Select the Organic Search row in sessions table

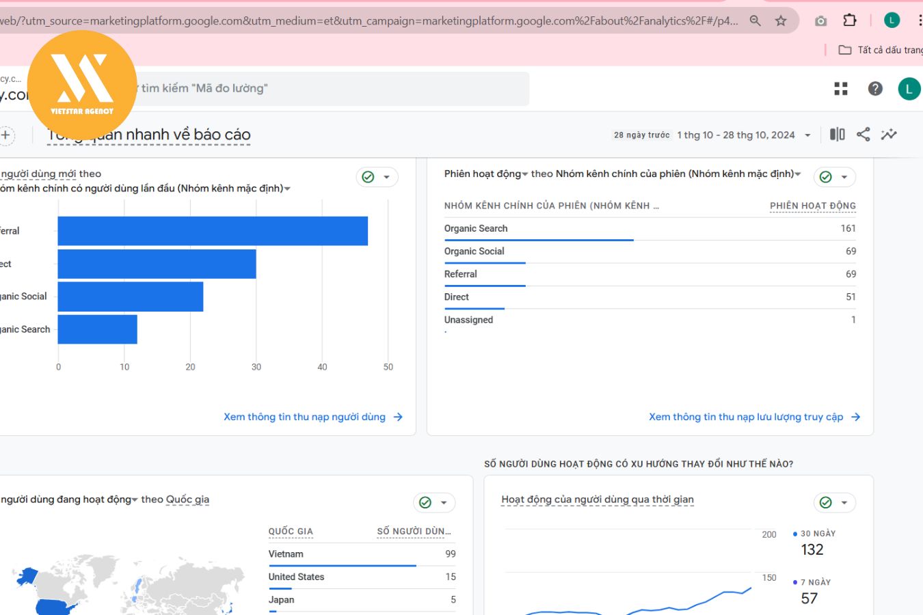pos(650,229)
